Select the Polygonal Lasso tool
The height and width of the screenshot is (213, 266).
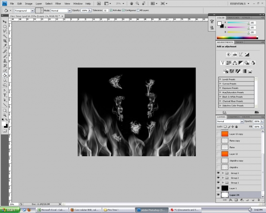coord(5,31)
